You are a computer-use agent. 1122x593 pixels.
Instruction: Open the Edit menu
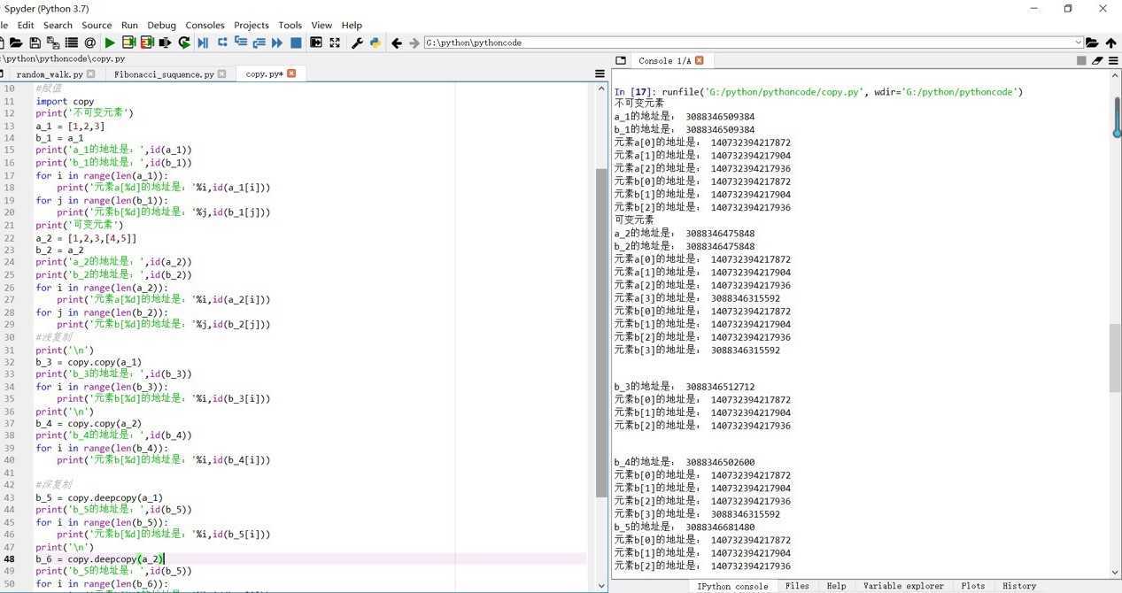pos(26,25)
